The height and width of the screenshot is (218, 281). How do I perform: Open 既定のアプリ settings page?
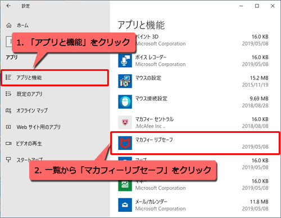(x=29, y=94)
